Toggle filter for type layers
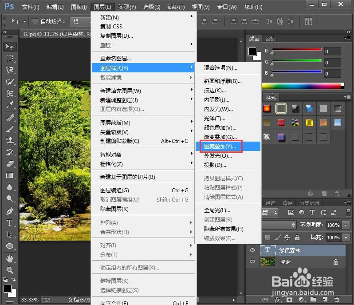Viewport: 354px width, 305px height. (312, 212)
